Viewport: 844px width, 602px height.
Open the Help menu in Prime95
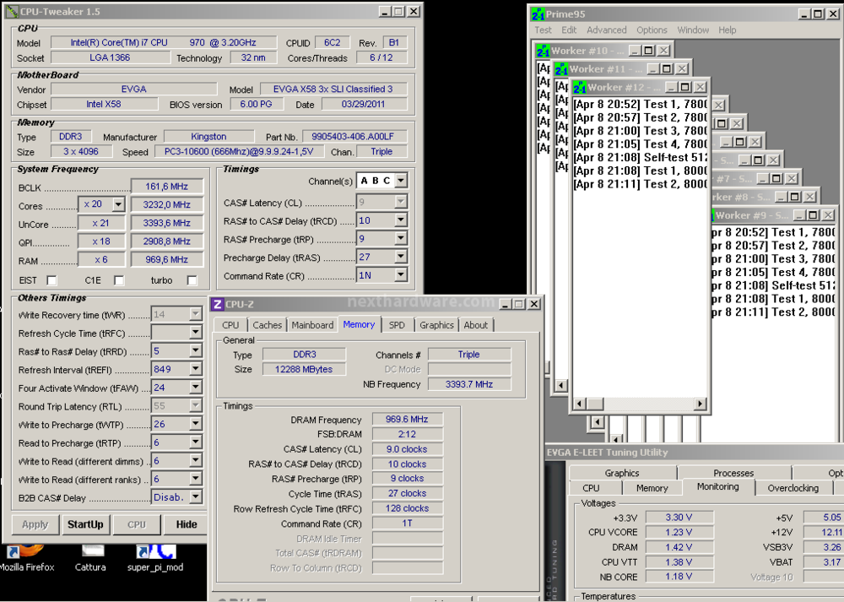(x=728, y=30)
